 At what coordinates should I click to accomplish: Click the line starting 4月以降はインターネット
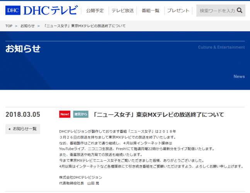pos(151,166)
